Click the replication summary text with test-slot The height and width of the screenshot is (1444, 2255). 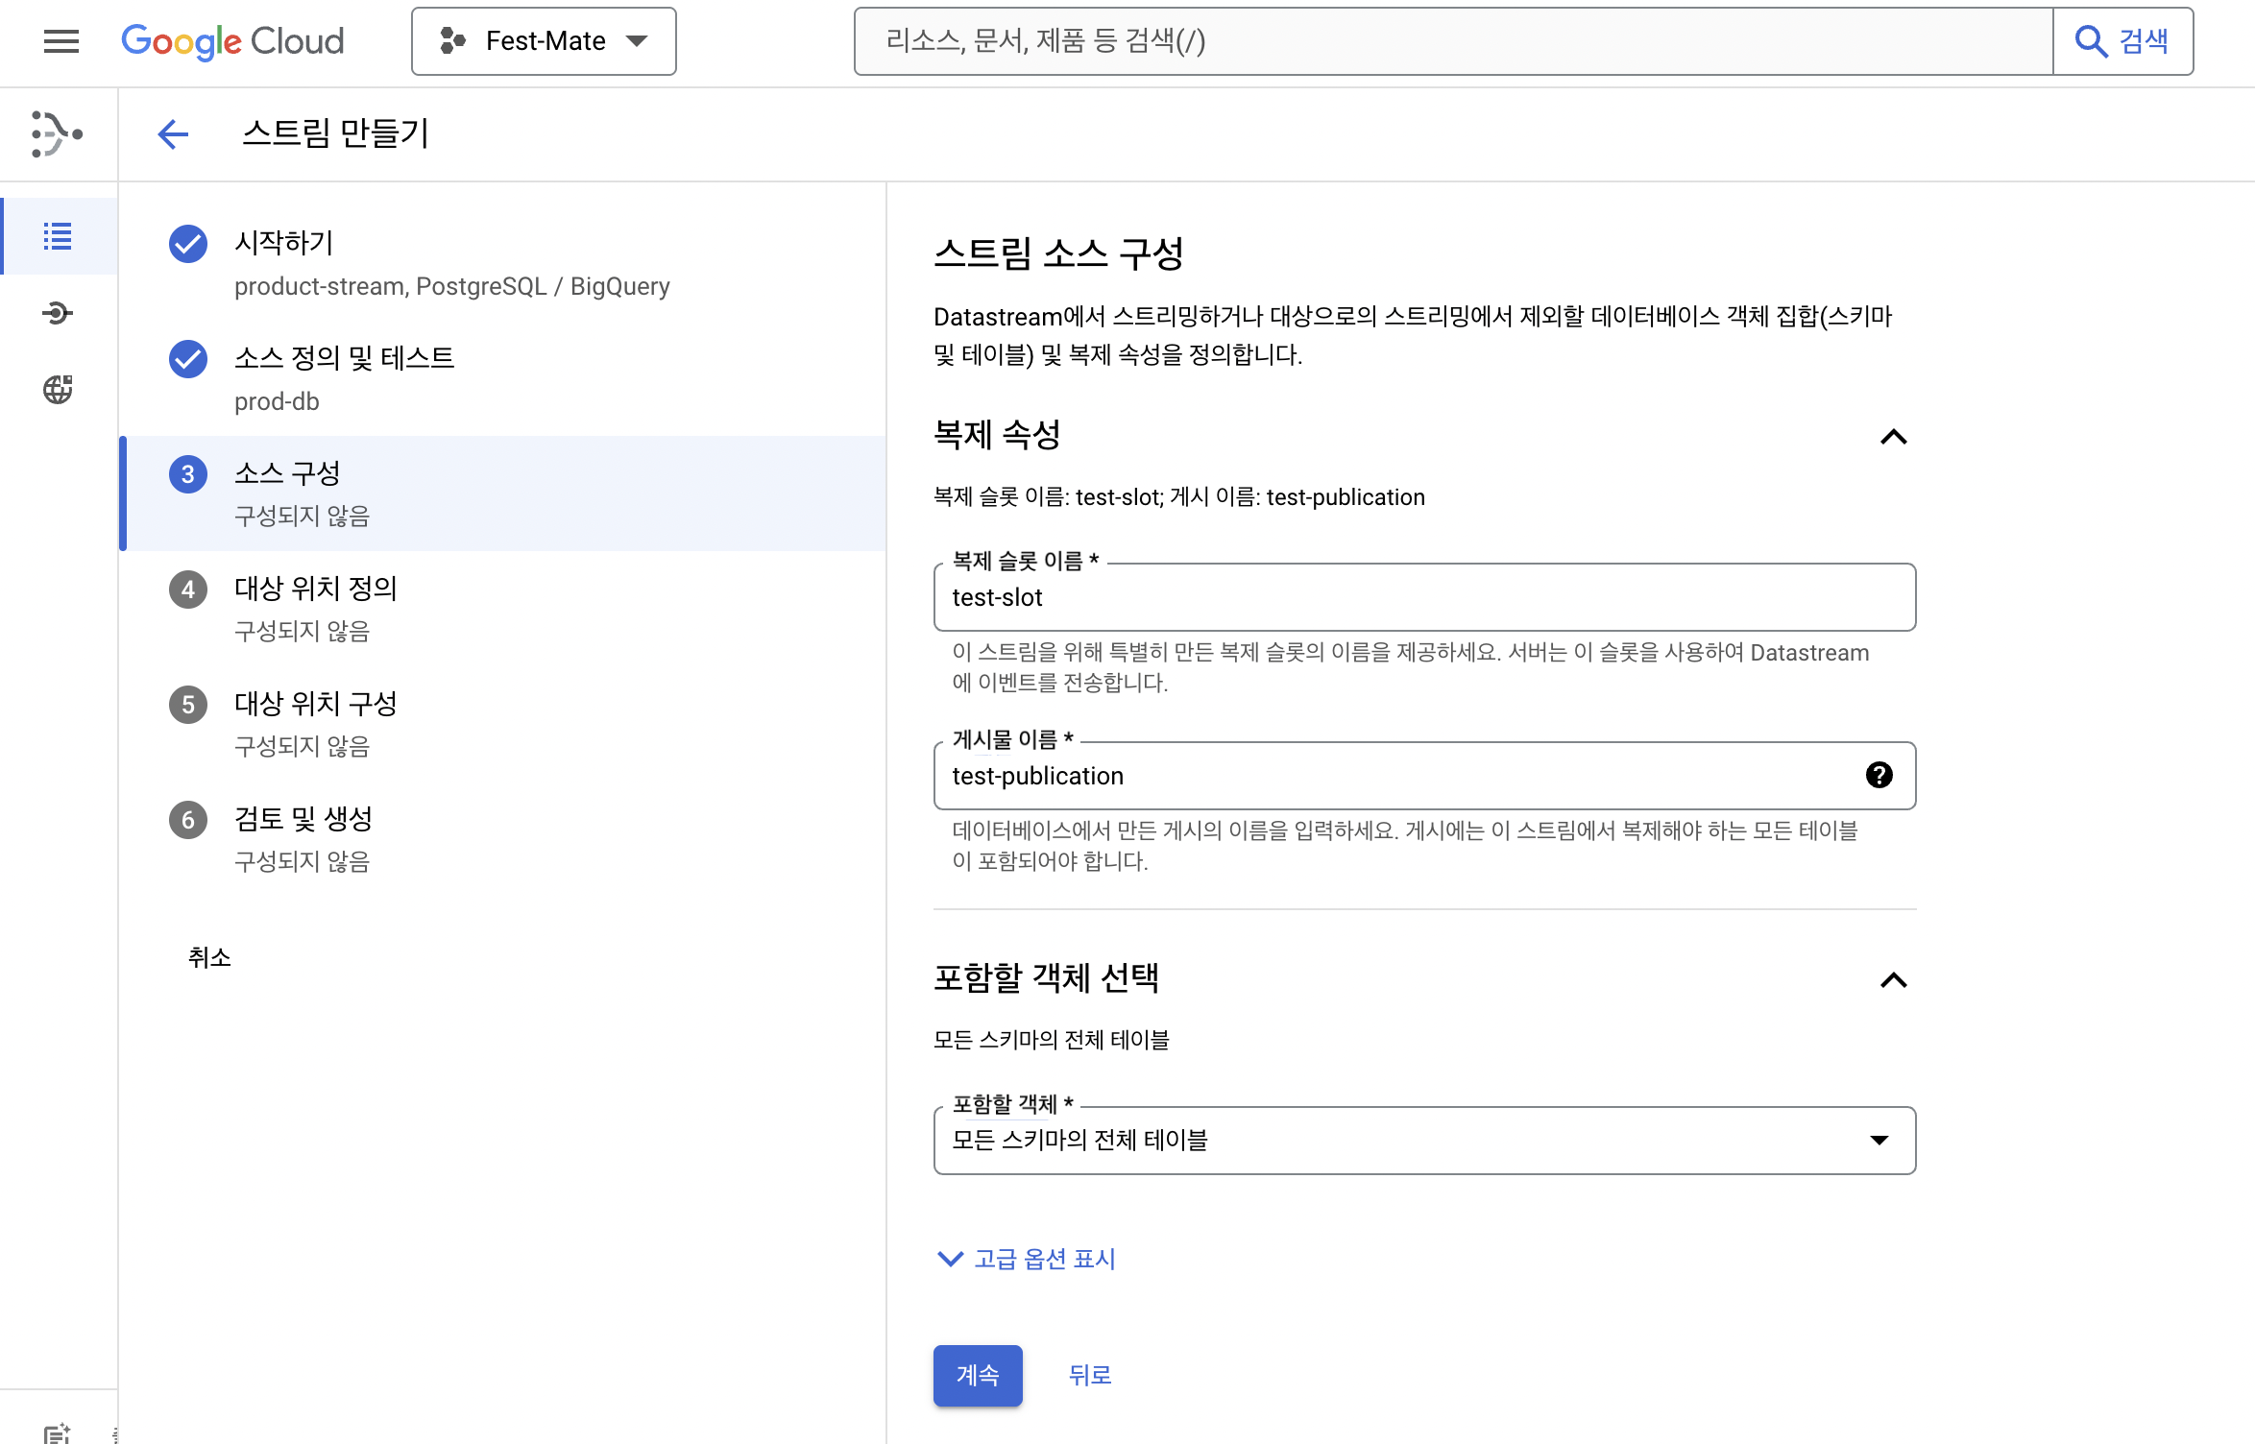(x=1179, y=497)
